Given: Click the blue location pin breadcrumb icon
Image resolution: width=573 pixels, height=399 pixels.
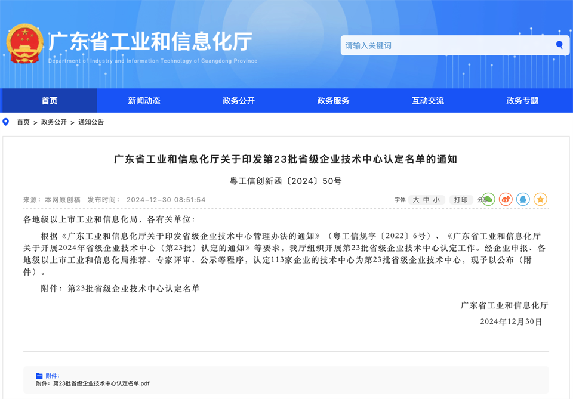Looking at the screenshot, I should [x=6, y=122].
